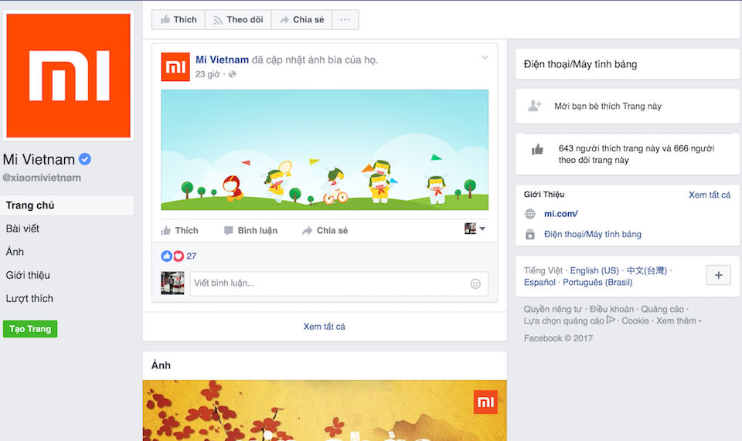This screenshot has height=441, width=742.
Task: Like the post with Thích below the photo
Action: pos(179,231)
